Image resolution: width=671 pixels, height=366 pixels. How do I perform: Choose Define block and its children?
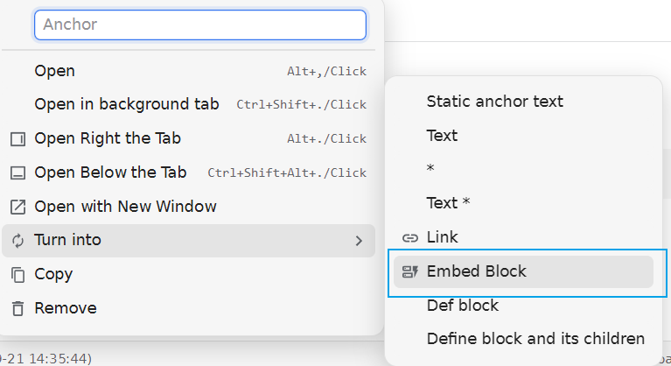535,339
